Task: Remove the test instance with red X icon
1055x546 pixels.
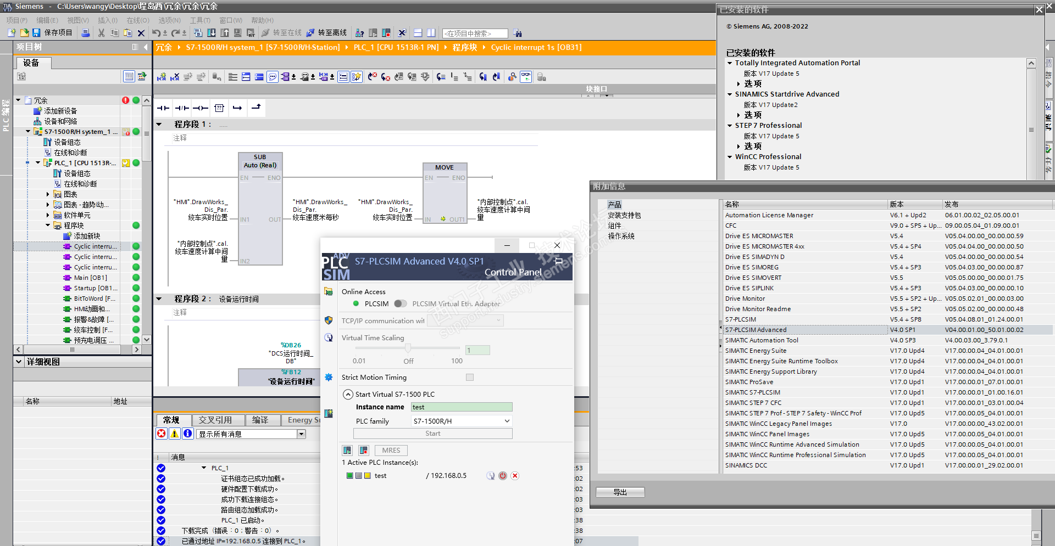Action: [x=515, y=476]
